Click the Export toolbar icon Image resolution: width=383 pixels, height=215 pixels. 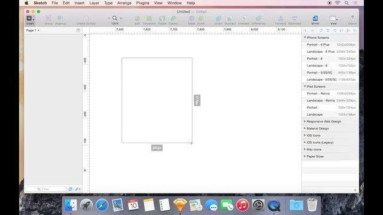click(352, 18)
